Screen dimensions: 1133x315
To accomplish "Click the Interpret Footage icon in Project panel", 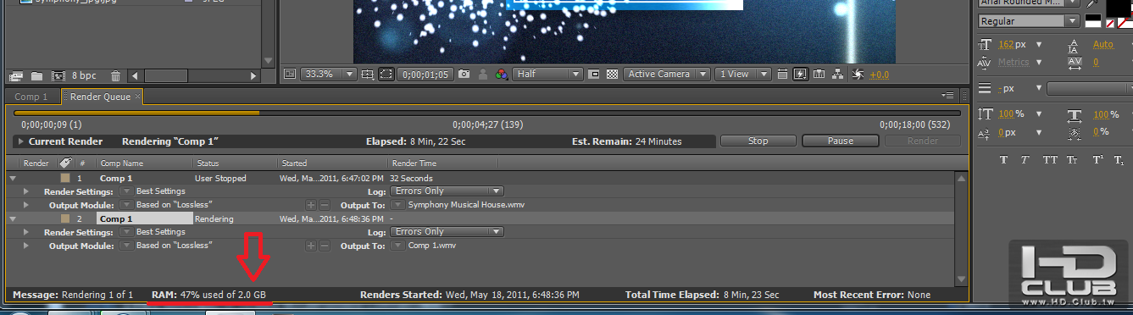I will (15, 75).
